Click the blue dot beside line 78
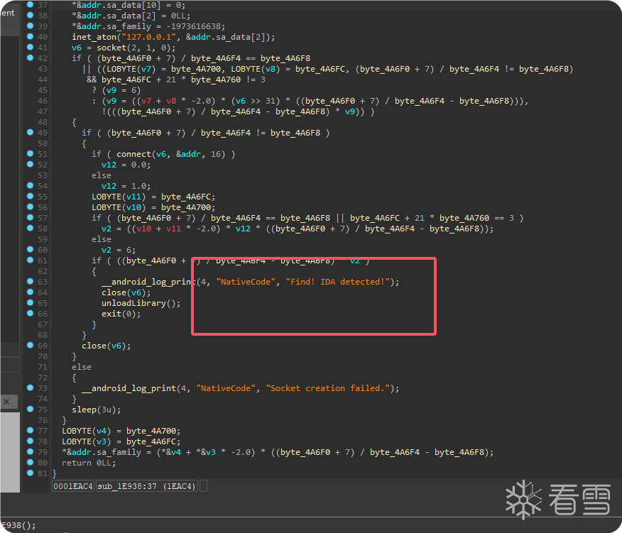The height and width of the screenshot is (533, 622). 30,441
